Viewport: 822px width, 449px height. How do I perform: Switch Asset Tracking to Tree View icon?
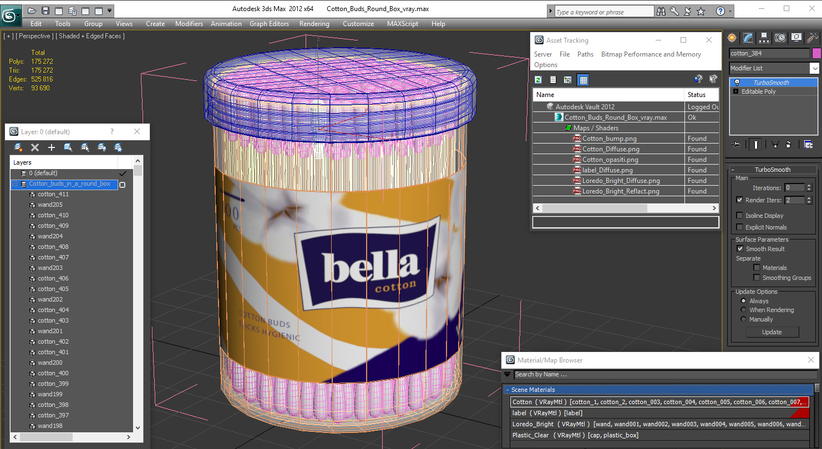(568, 80)
